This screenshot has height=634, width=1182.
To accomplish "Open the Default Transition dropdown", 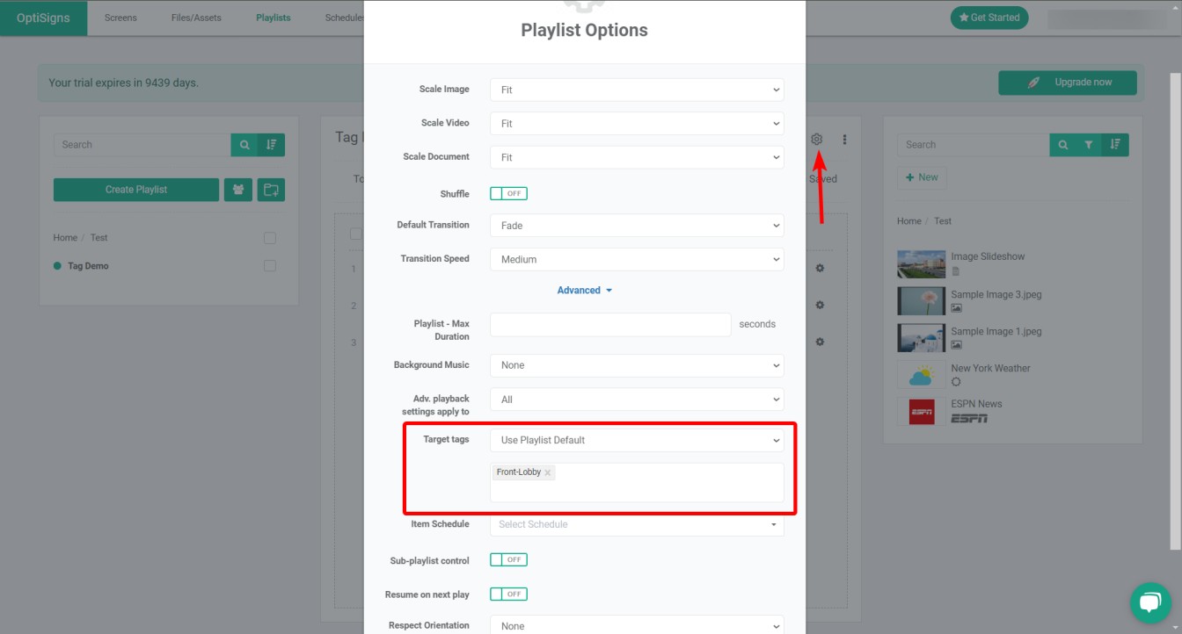I will (x=637, y=226).
